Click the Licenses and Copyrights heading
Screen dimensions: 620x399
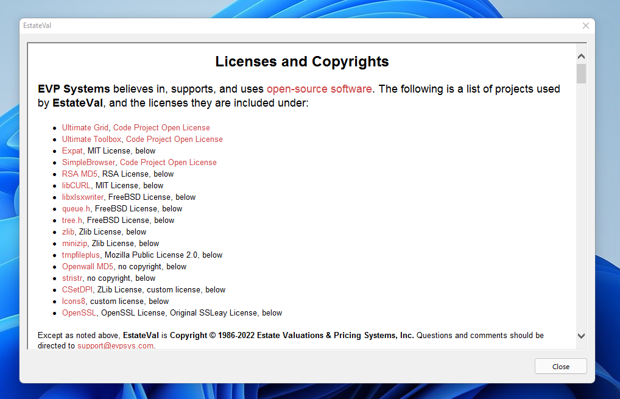pyautogui.click(x=301, y=62)
